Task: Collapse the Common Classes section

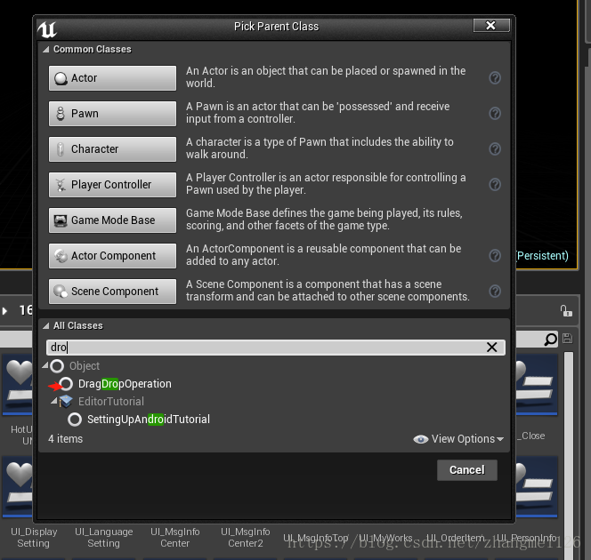Action: 46,49
